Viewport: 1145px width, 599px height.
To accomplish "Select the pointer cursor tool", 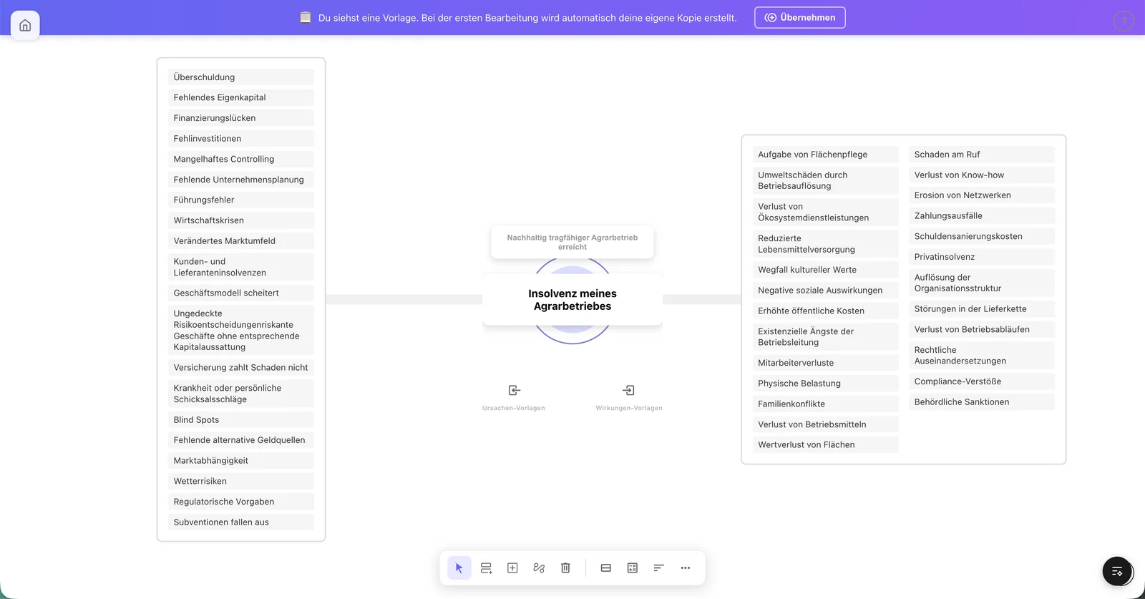I will pyautogui.click(x=459, y=568).
